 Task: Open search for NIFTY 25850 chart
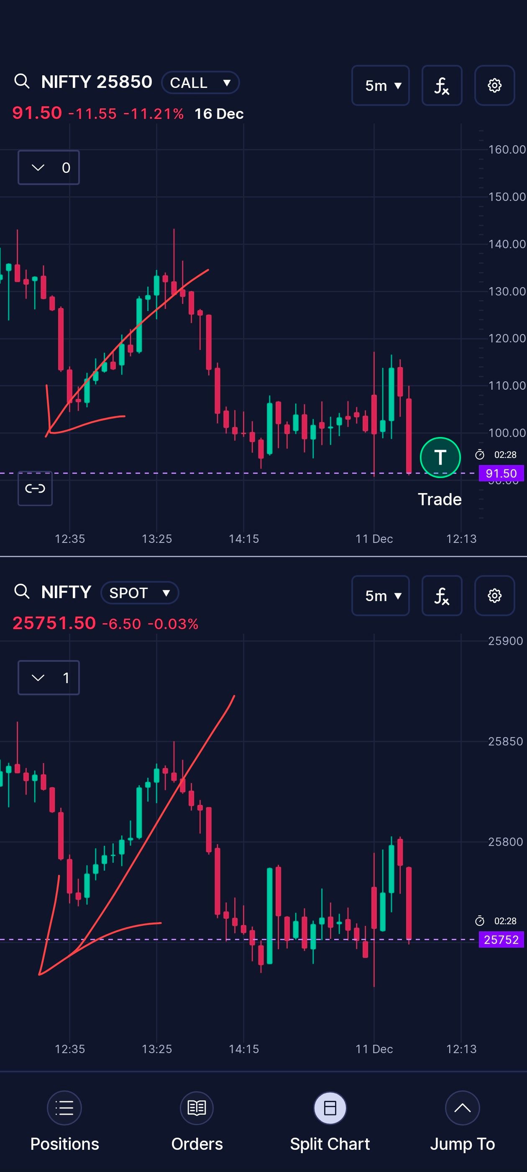pyautogui.click(x=22, y=82)
